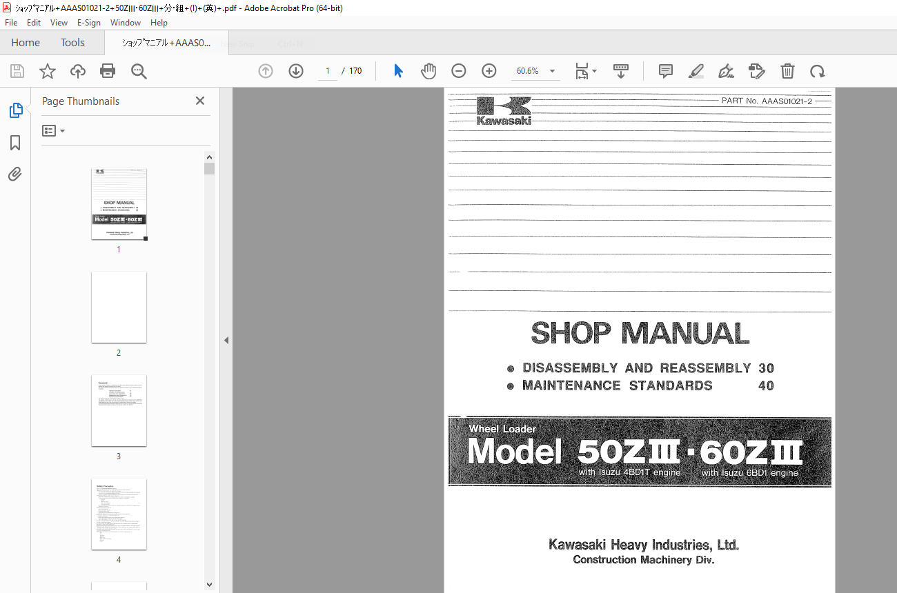
Task: Click the Wheel Loader label
Action: click(x=502, y=429)
